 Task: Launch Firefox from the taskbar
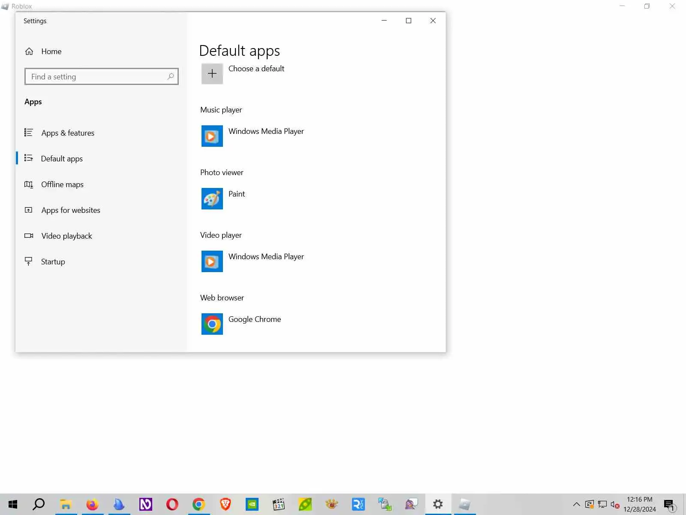tap(92, 504)
